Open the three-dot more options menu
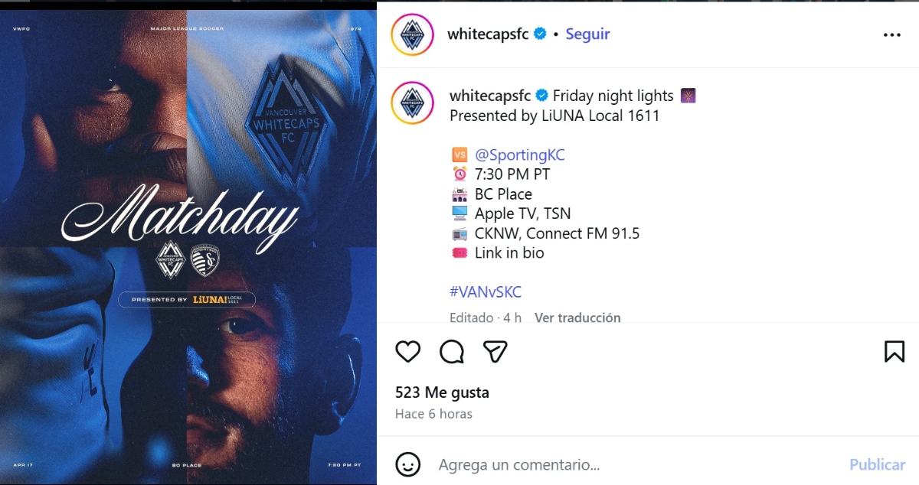This screenshot has width=919, height=485. (x=892, y=34)
